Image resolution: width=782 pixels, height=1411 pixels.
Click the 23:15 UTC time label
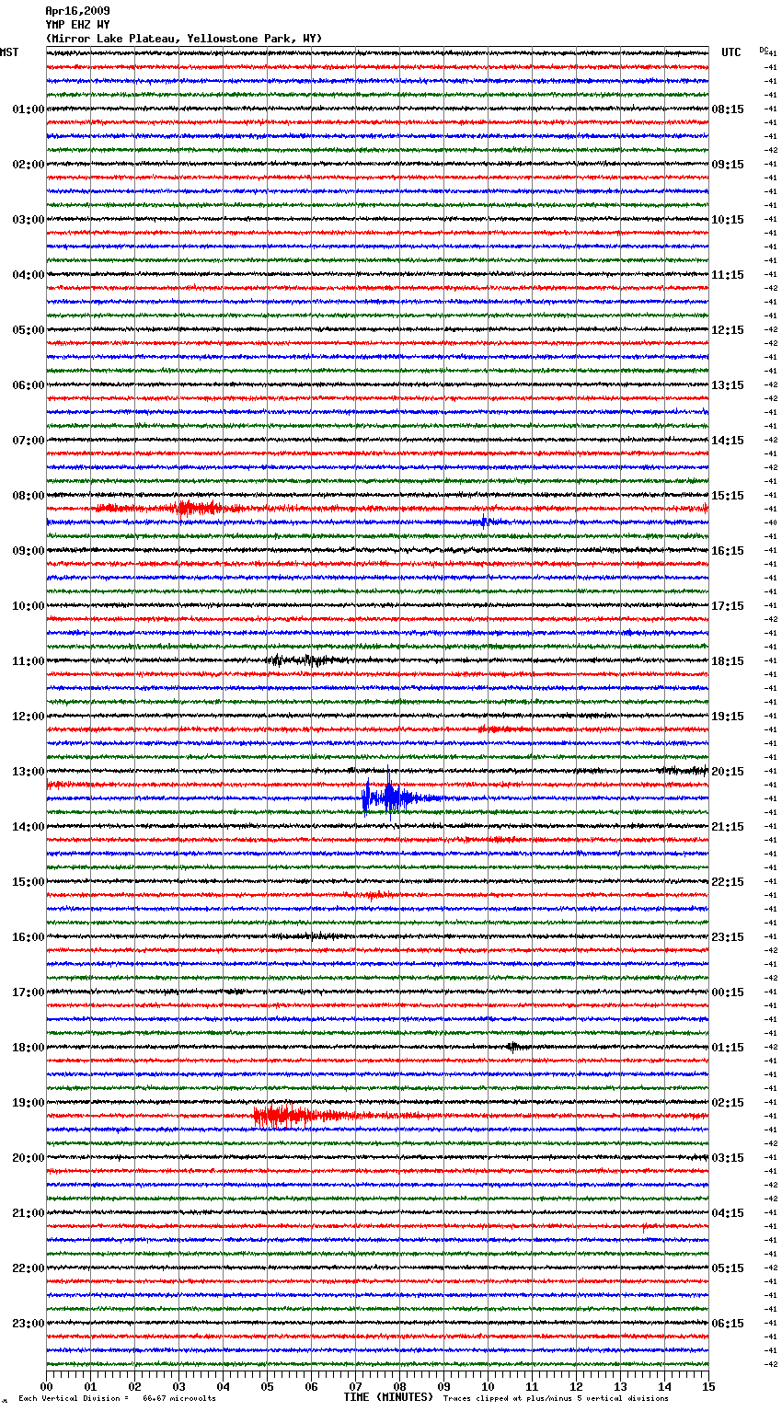pos(728,937)
